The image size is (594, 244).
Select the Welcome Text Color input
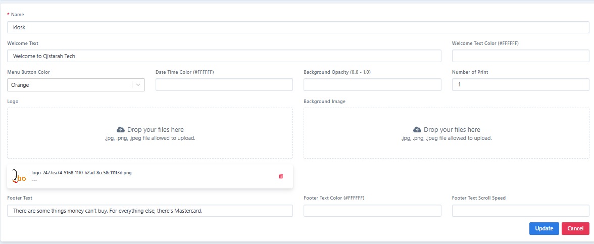[520, 56]
